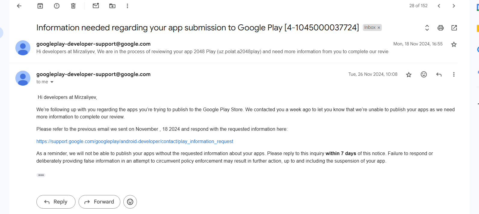Screen dimensions: 479x214
Task: Go back to the inbox list
Action: click(19, 6)
